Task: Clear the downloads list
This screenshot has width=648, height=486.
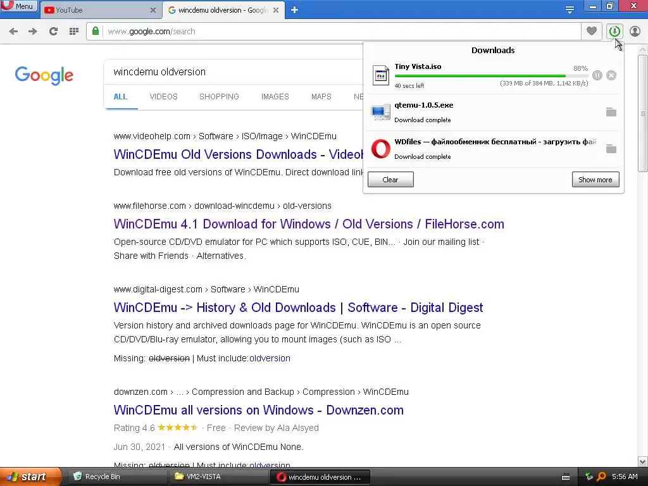Action: 390,179
